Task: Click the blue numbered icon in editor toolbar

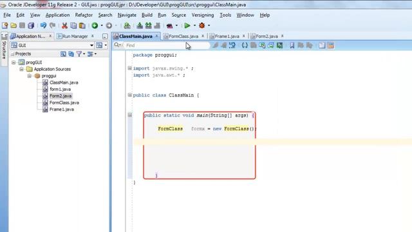Action: 232,45
